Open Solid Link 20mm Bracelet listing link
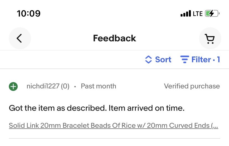Screen dimensions: 229x146 [113, 126]
